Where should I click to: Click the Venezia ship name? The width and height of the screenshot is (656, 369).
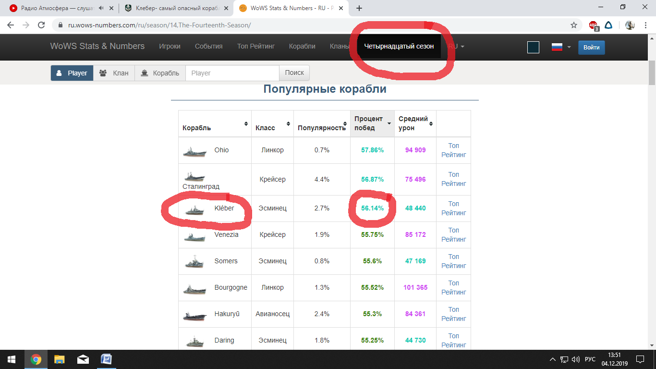click(x=227, y=235)
